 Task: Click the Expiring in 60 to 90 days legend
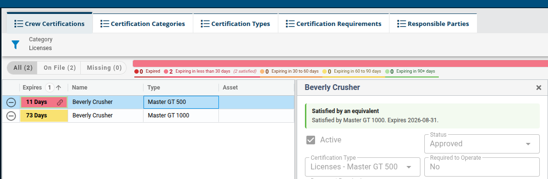coord(352,71)
